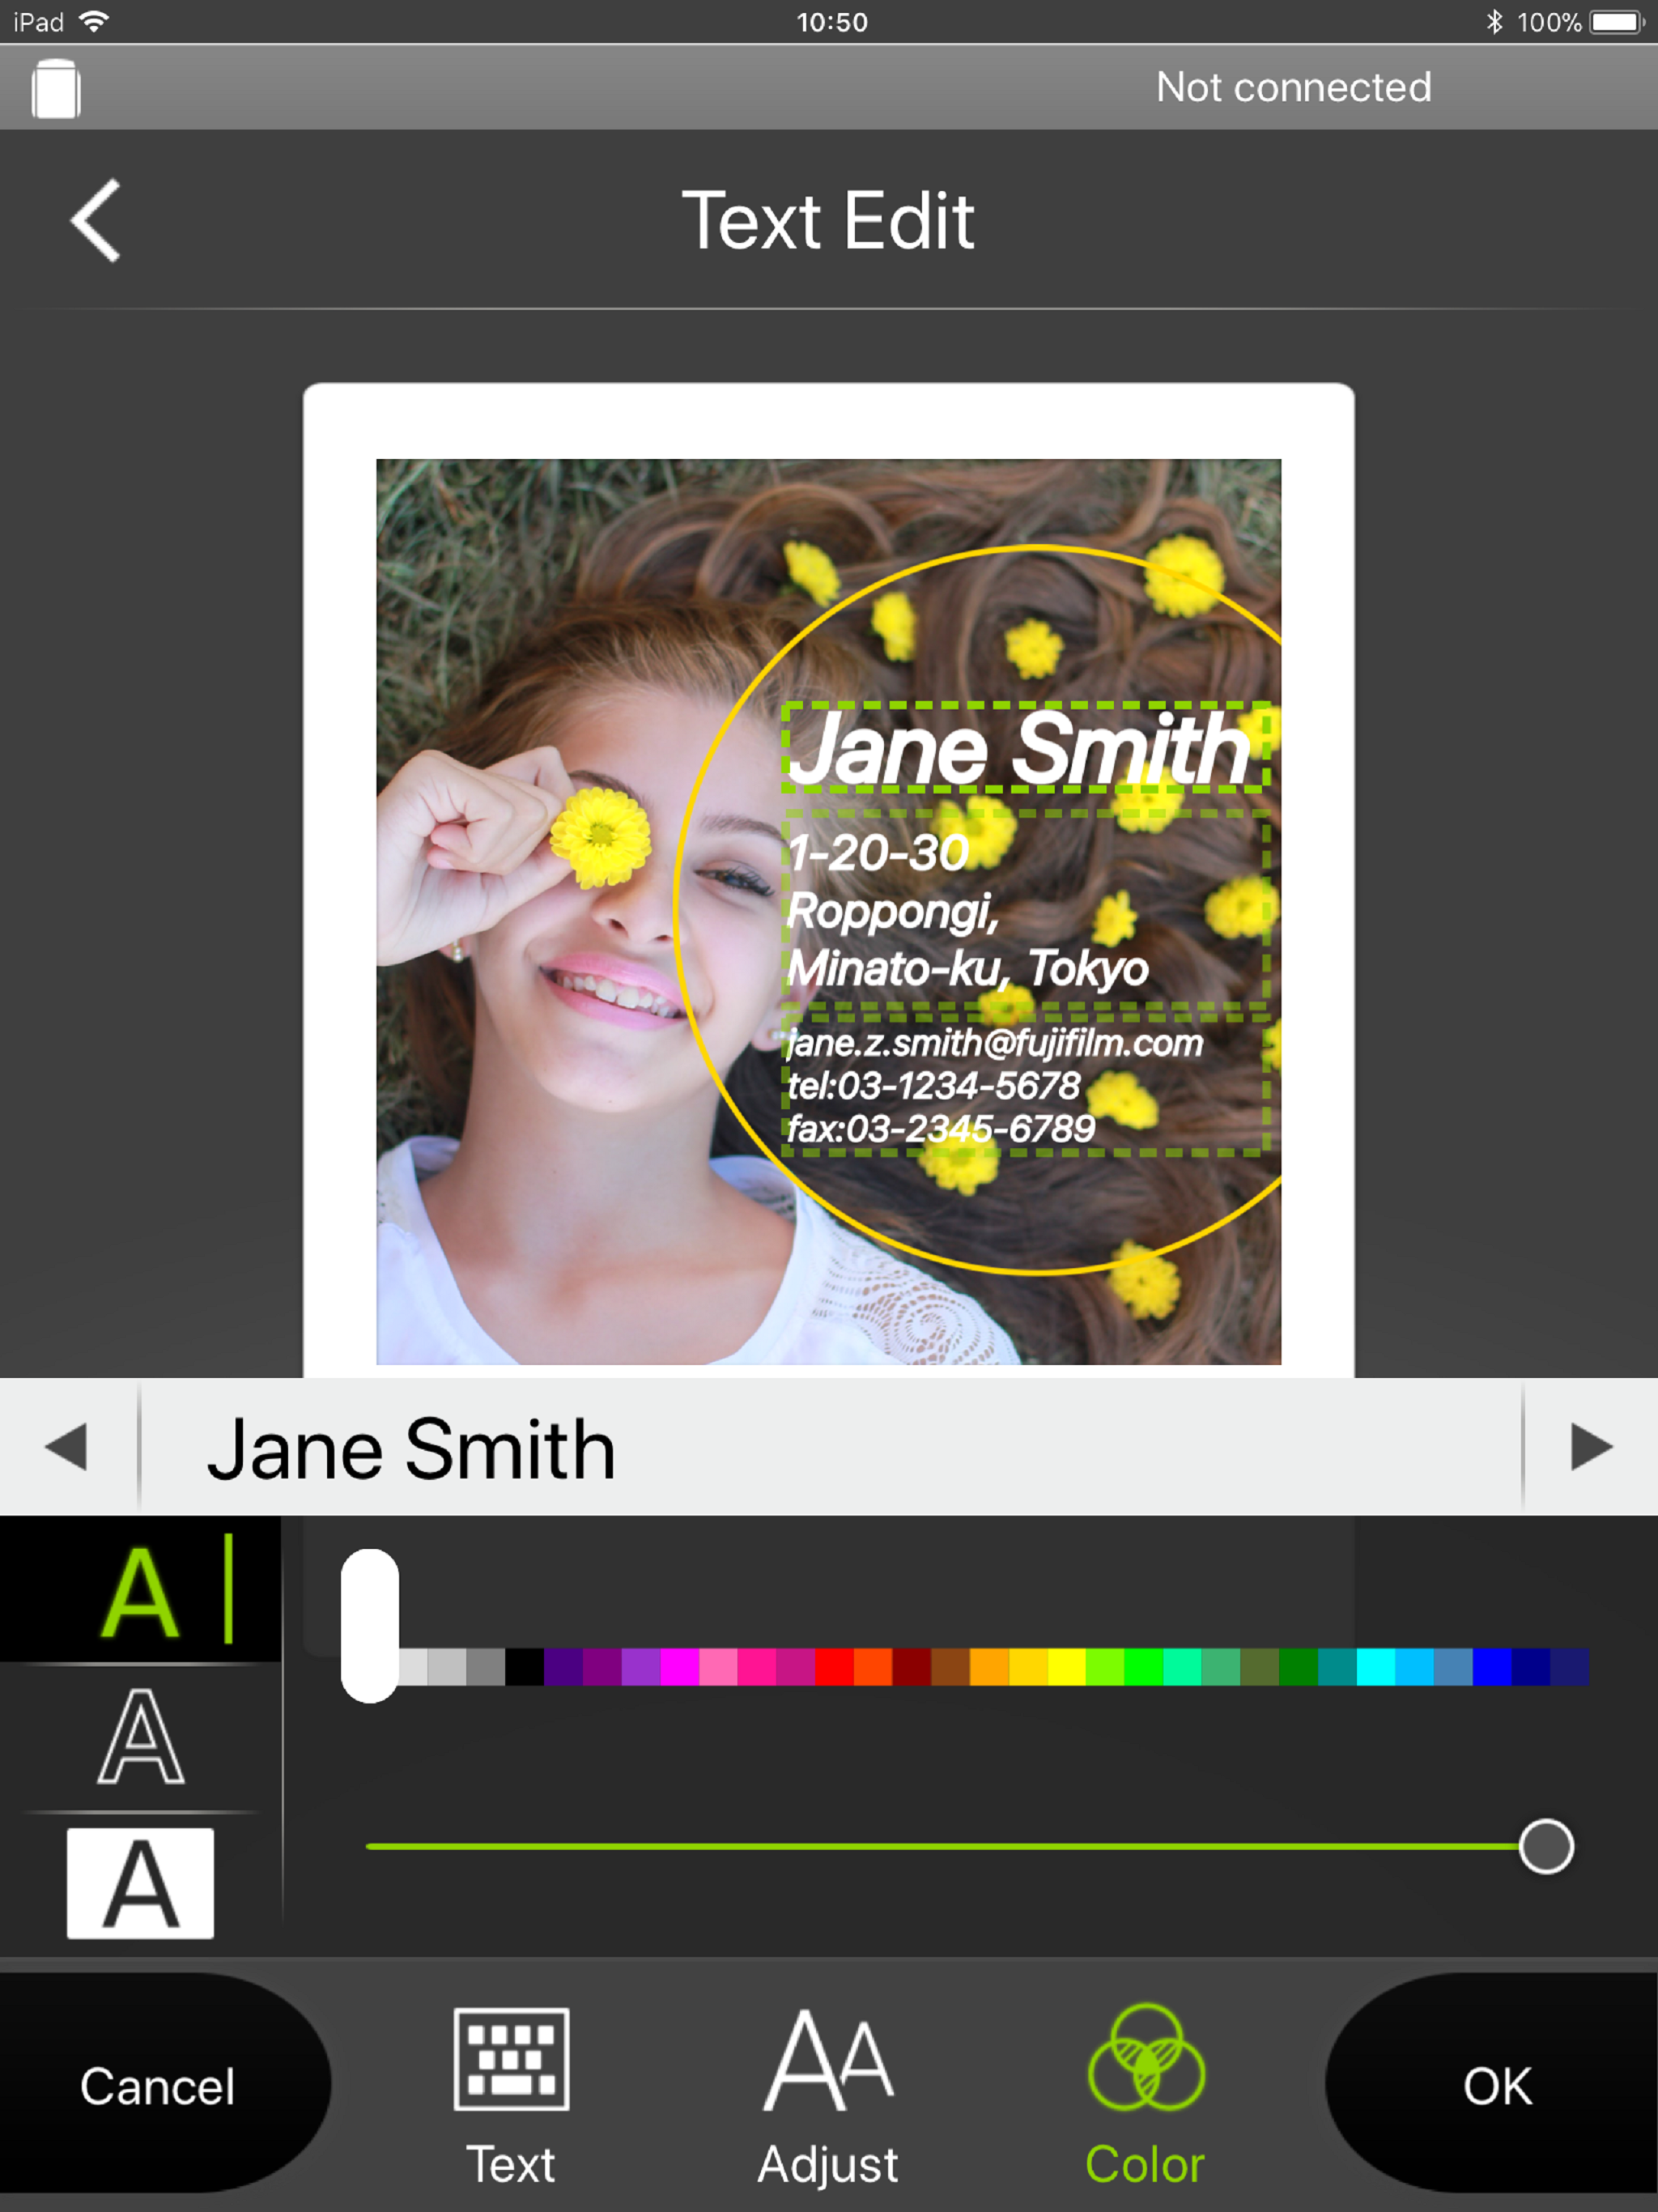Tap the Jane Smith text input field

830,1447
